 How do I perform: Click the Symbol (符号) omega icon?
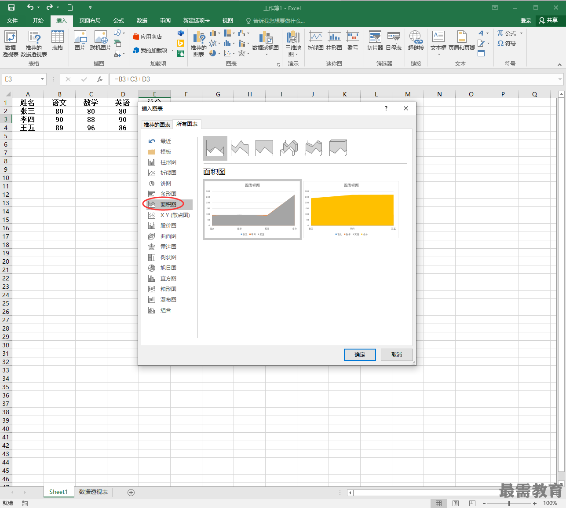pos(507,43)
